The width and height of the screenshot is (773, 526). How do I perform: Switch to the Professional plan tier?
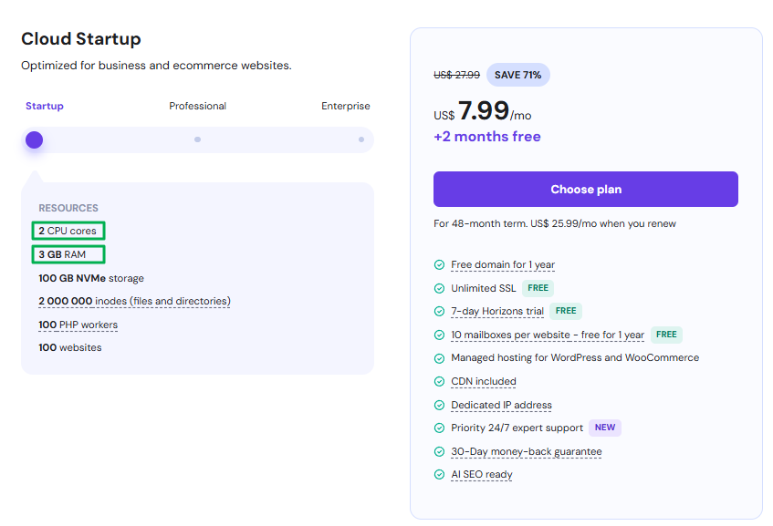pyautogui.click(x=197, y=106)
